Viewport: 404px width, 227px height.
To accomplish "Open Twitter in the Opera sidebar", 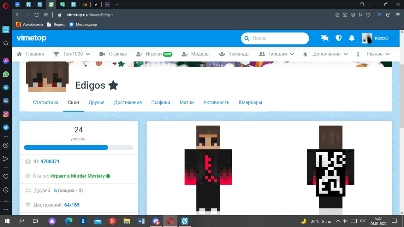I will coord(6,127).
